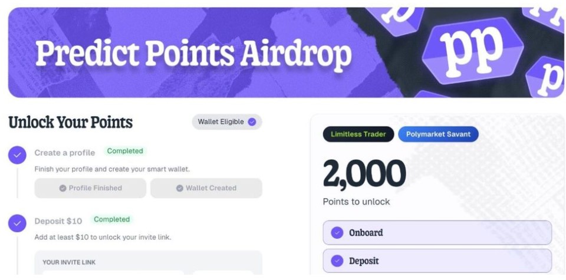Click the purple check circle beside Create a profile
This screenshot has height=280, width=566.
17,155
